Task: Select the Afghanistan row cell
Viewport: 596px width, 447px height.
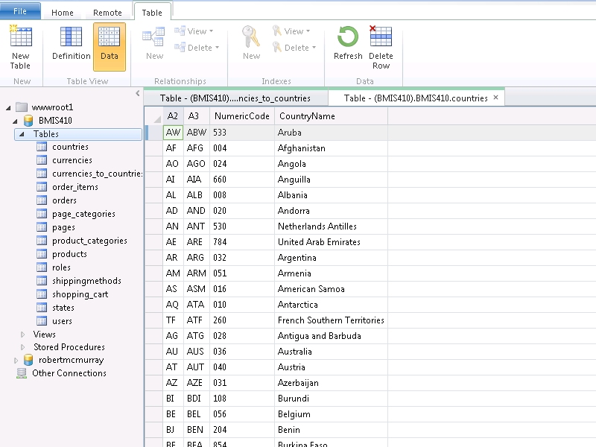Action: (x=301, y=148)
